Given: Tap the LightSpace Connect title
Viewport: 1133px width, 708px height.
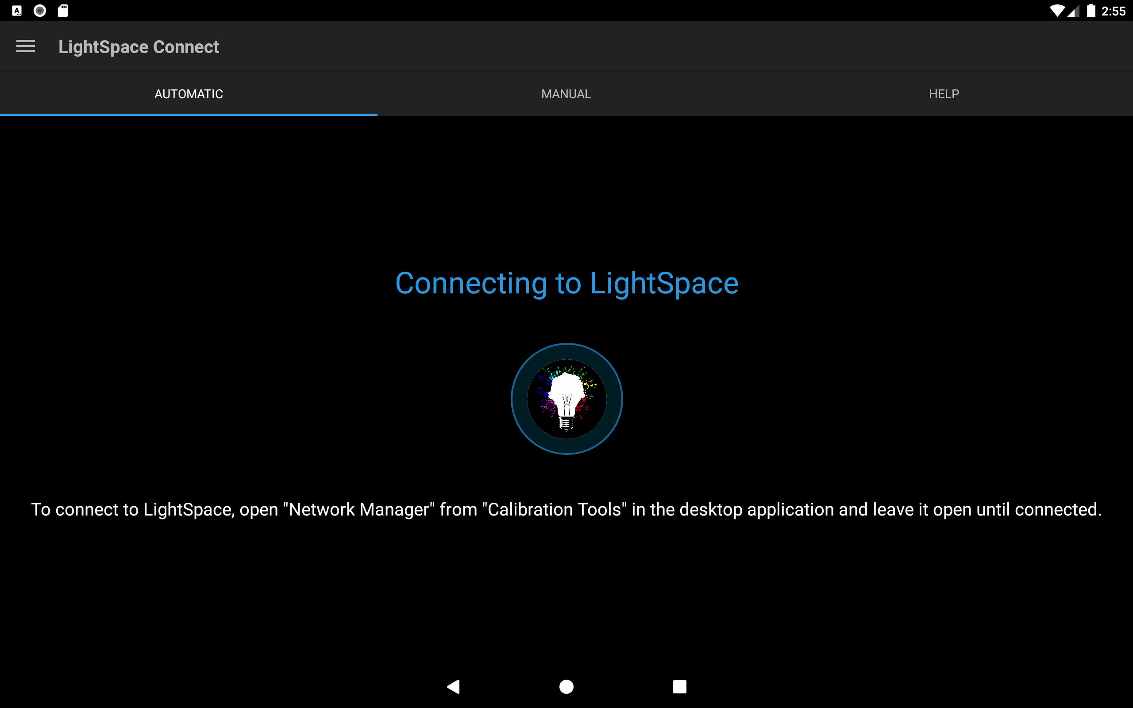Looking at the screenshot, I should tap(139, 47).
